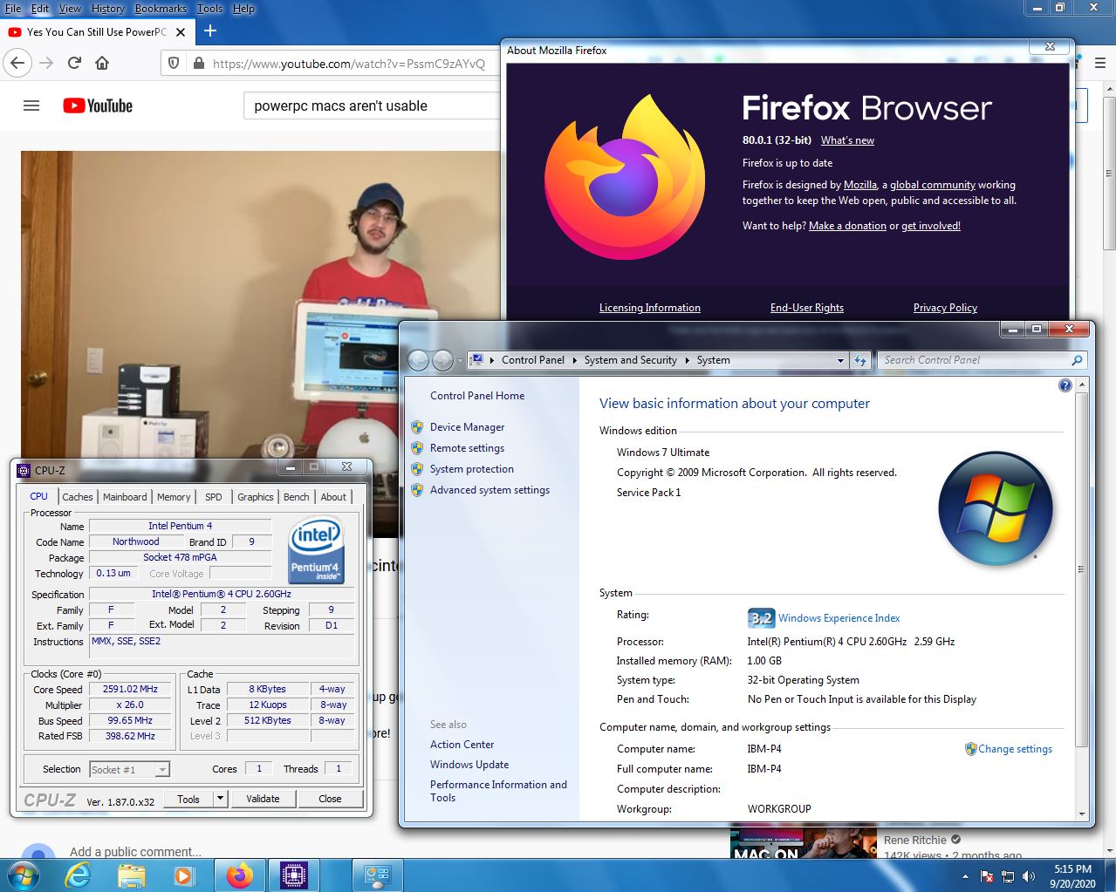Screen dimensions: 1116x892
Task: Switch to CPU-Z Memory tab
Action: pos(174,497)
